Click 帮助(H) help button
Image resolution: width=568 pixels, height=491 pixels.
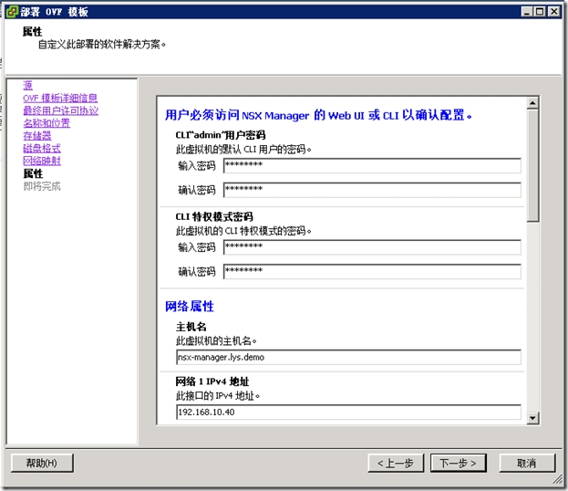click(42, 463)
